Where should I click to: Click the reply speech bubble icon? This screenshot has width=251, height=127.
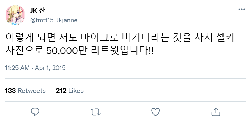point(35,112)
